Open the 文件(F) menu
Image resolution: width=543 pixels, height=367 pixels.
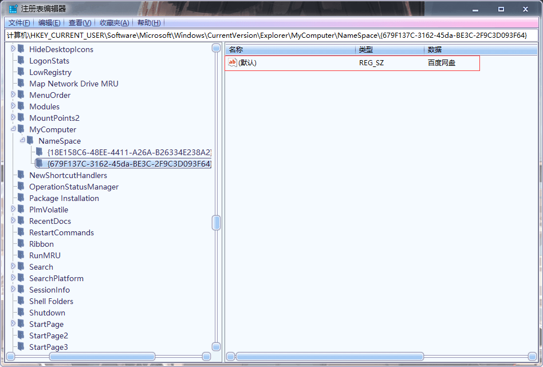pos(19,23)
